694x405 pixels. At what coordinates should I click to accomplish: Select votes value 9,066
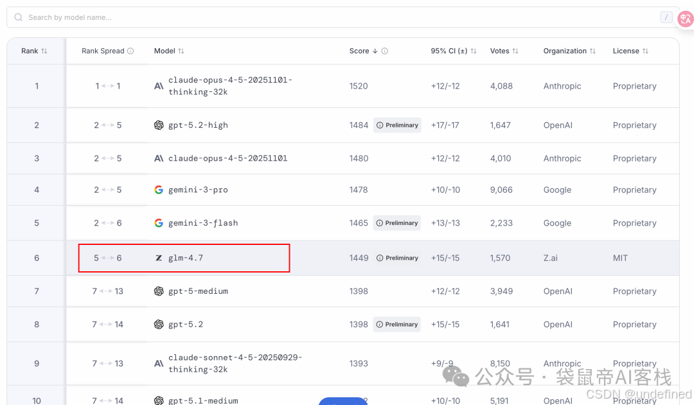tap(501, 190)
